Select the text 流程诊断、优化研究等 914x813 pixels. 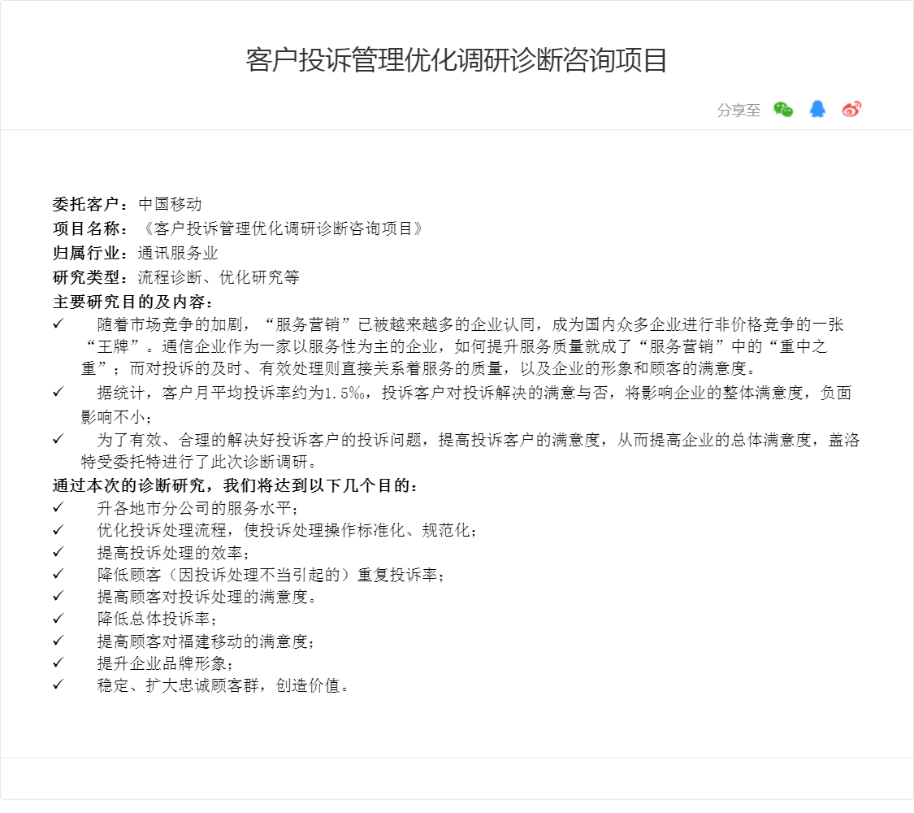coord(219,277)
